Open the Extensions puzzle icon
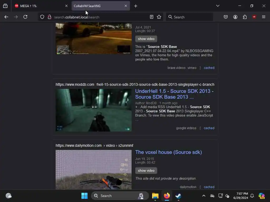 [245, 17]
